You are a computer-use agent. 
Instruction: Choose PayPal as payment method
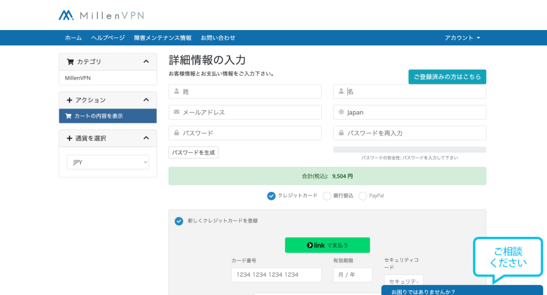[x=363, y=196]
